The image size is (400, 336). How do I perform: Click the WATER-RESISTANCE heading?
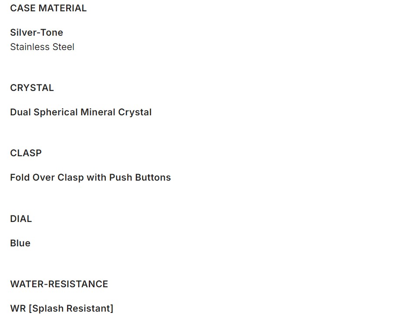tap(59, 284)
